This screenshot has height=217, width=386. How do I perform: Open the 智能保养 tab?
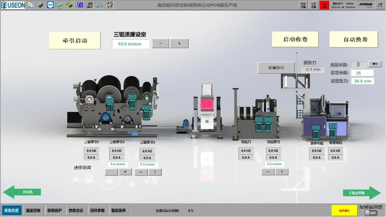coord(119,210)
